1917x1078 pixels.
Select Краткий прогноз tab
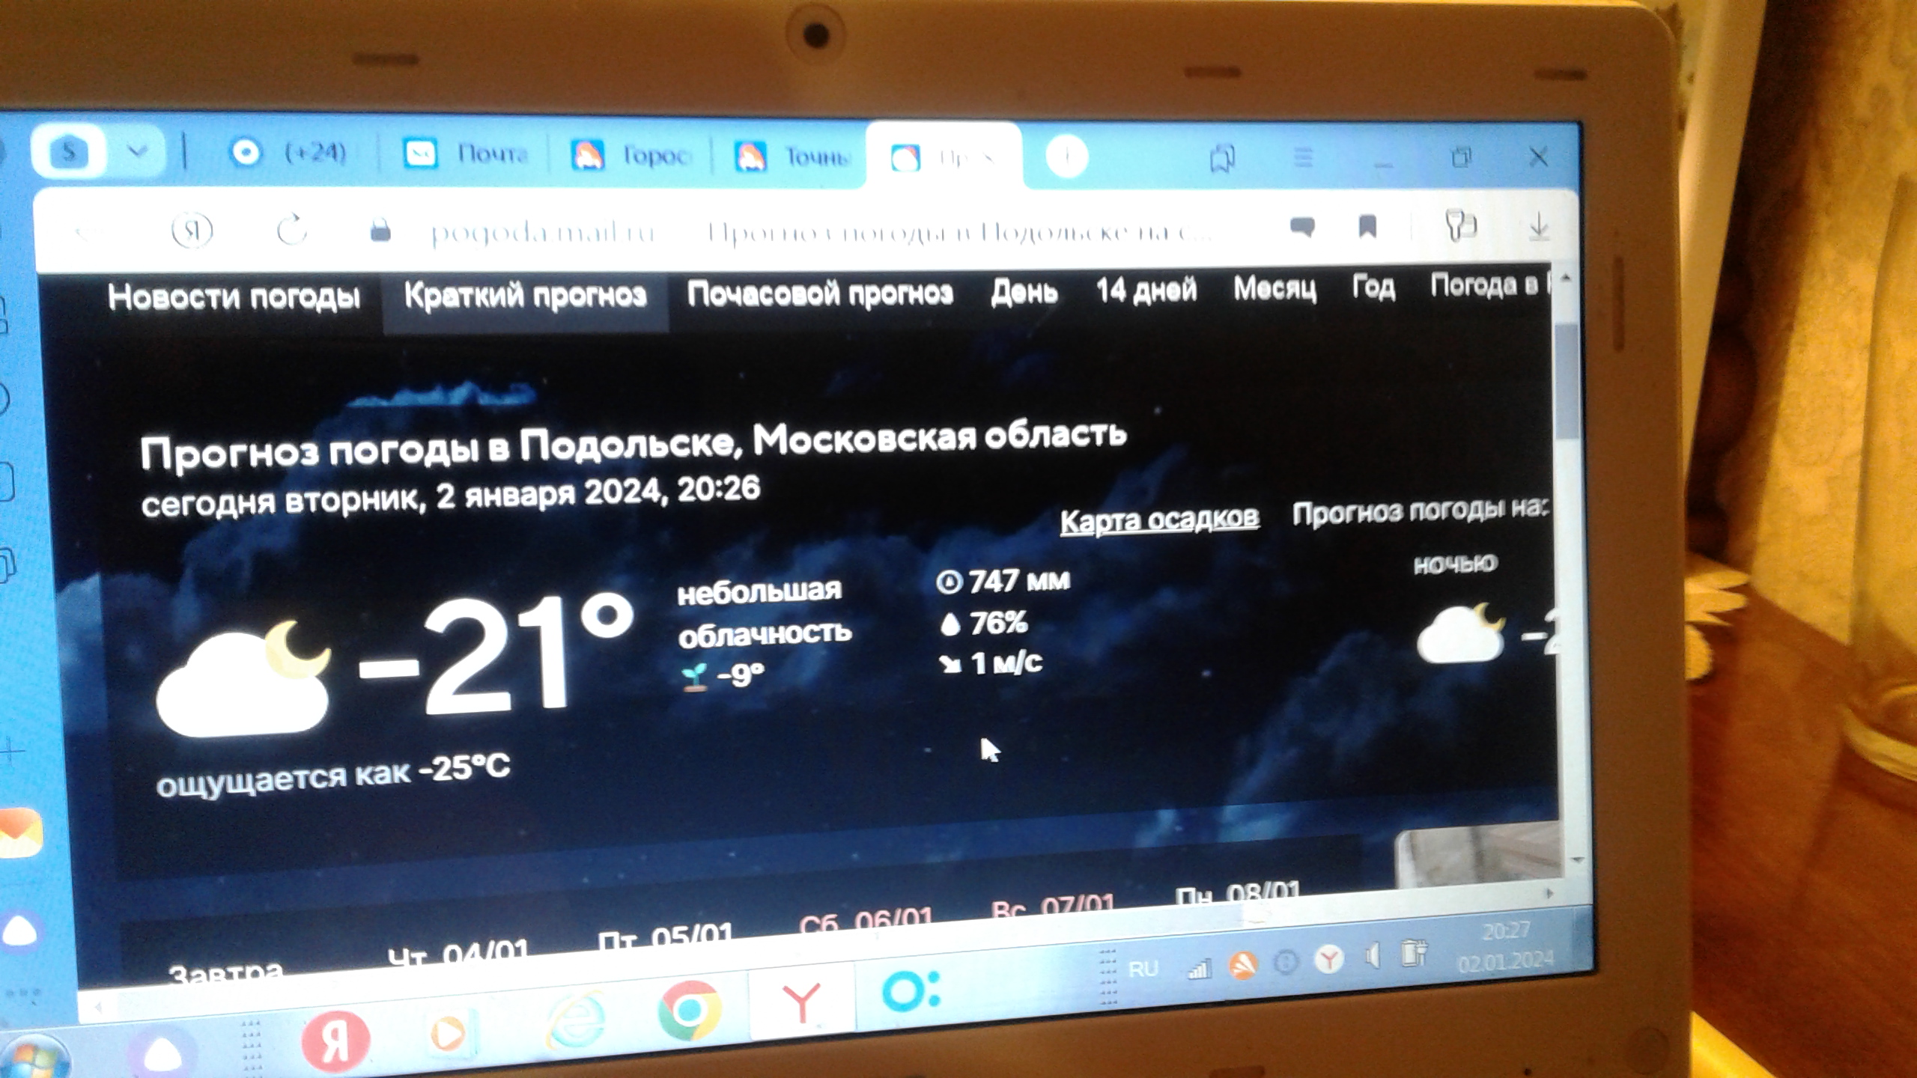pyautogui.click(x=525, y=295)
